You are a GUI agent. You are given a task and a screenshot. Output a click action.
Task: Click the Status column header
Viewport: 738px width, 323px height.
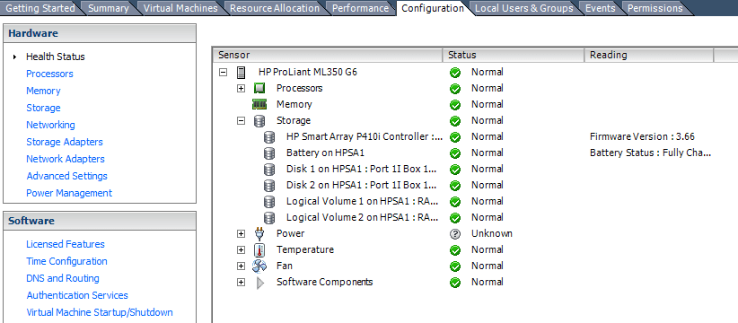pos(514,55)
